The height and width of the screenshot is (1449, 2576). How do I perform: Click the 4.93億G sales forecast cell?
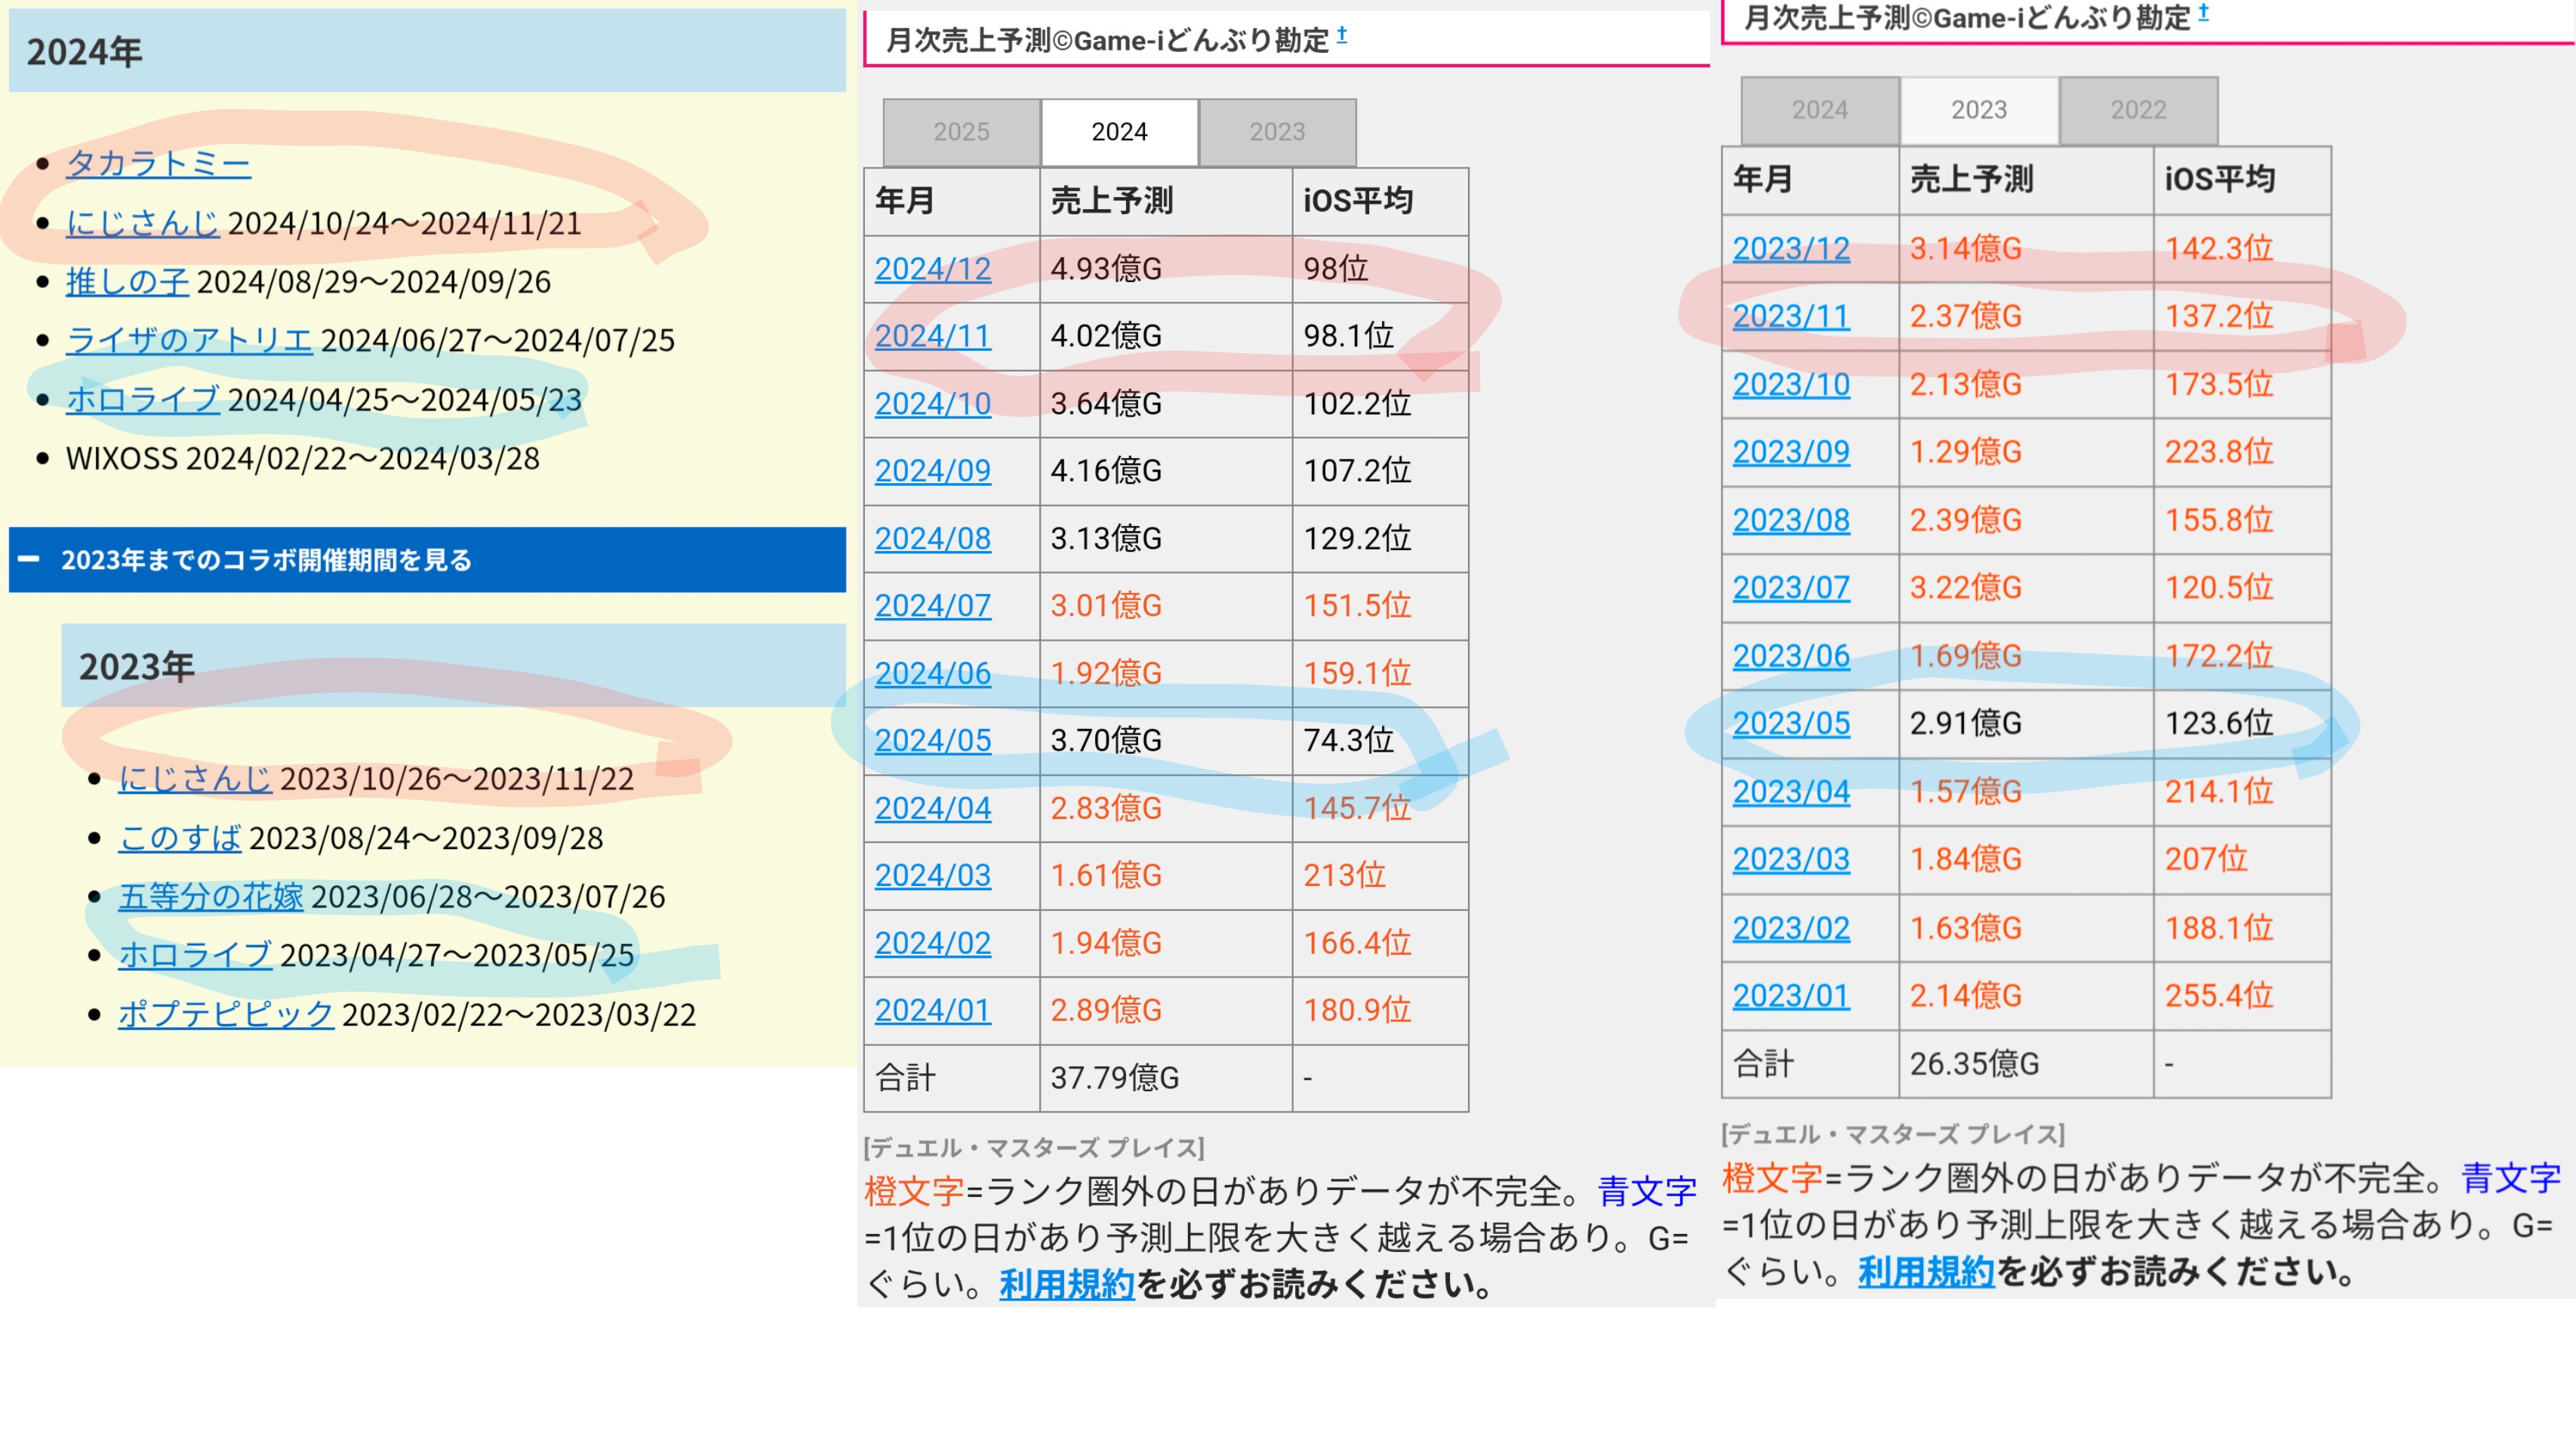1166,269
